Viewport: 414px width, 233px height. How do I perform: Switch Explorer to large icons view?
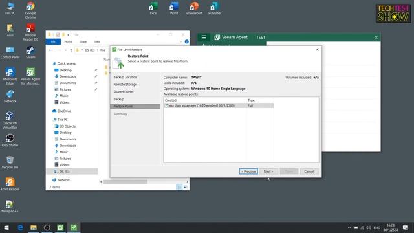pos(186,187)
